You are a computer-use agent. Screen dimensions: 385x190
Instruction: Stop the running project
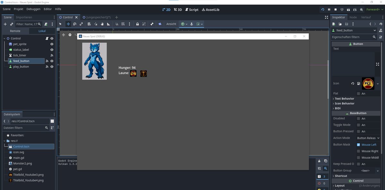[336, 10]
